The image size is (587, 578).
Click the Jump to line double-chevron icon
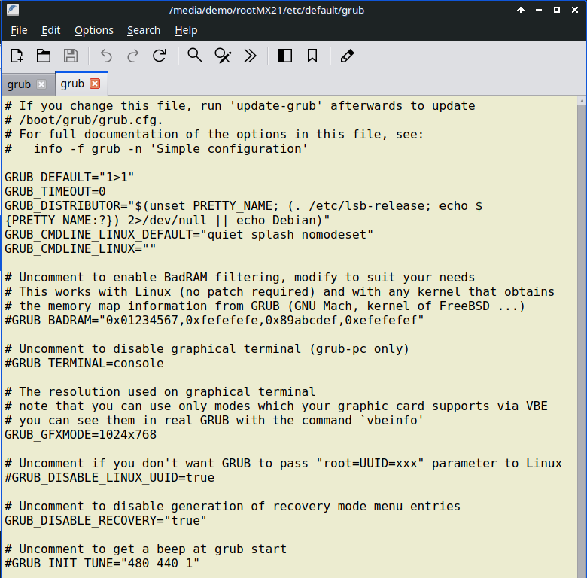(250, 56)
